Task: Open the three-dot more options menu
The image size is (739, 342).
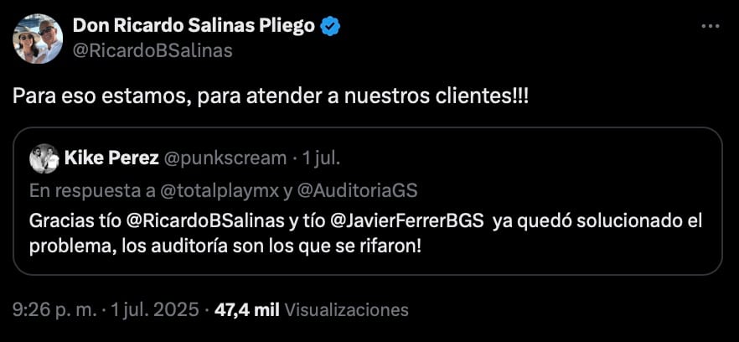Action: point(711,27)
